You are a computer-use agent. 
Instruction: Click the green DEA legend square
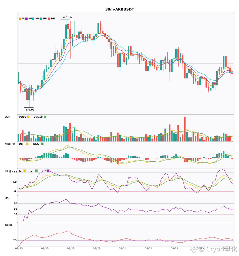click(42, 144)
